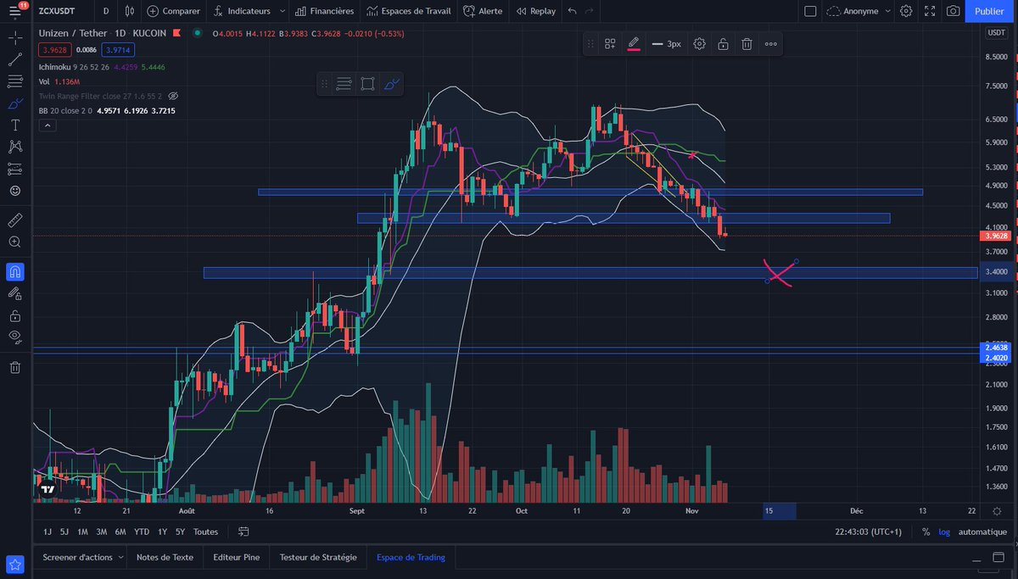Open drawing settings gear in floating toolbar
Screen dimensions: 1018x579
coord(699,44)
